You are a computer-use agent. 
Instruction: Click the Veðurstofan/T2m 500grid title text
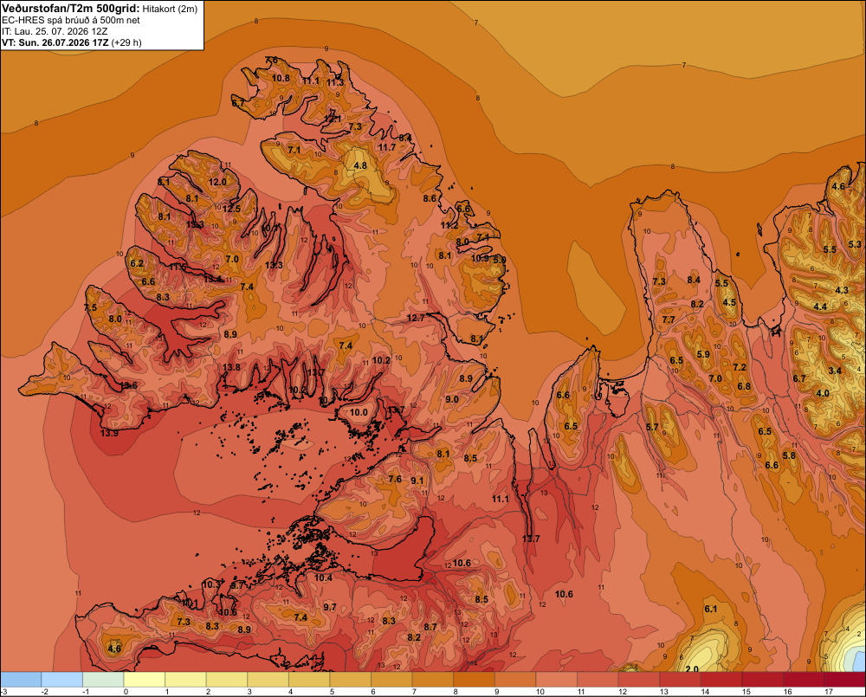[71, 9]
